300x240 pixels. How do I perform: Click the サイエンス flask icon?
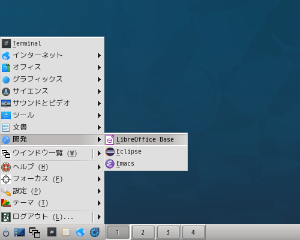coord(6,92)
